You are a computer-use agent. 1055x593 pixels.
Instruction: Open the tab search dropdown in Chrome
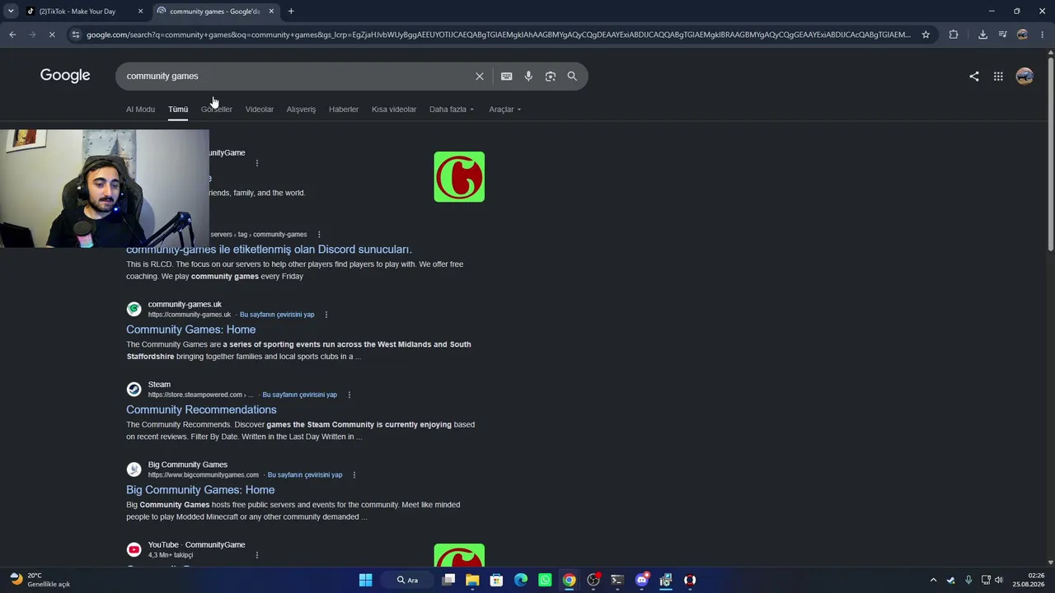11,12
